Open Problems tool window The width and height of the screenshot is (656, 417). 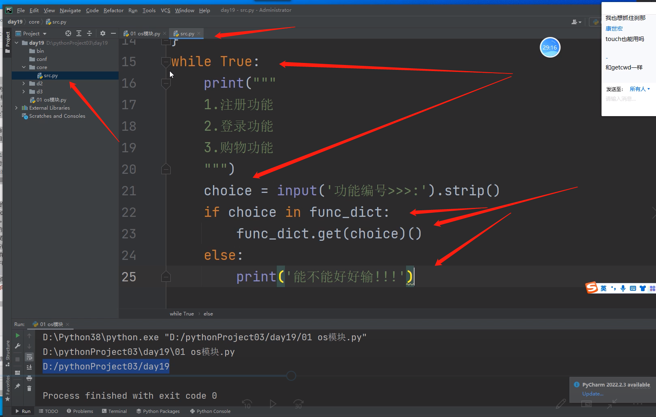click(x=80, y=411)
